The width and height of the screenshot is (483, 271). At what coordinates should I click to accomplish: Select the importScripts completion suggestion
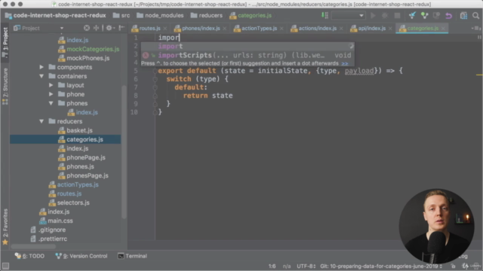point(248,55)
